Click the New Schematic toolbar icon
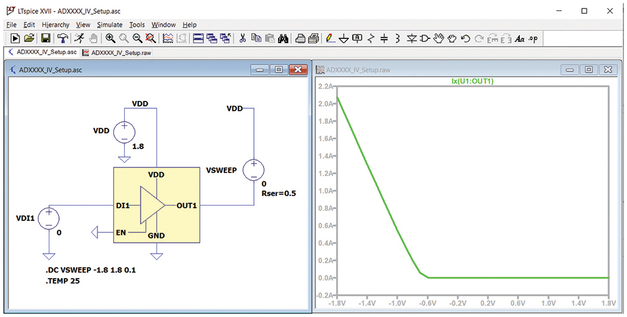The height and width of the screenshot is (317, 627). pos(15,38)
